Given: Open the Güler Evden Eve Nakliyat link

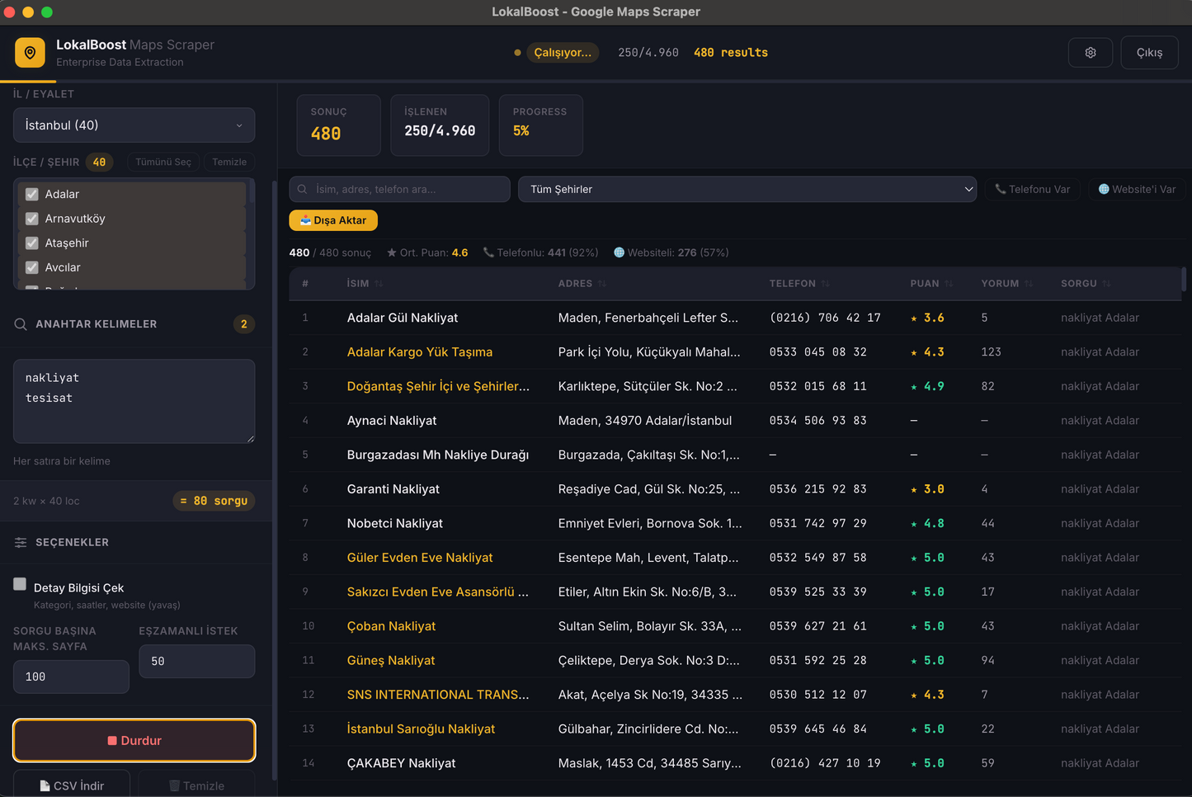Looking at the screenshot, I should [x=420, y=558].
